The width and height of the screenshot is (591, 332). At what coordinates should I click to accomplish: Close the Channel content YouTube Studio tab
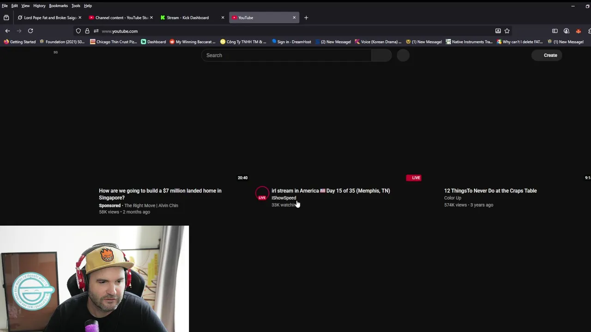tap(151, 18)
